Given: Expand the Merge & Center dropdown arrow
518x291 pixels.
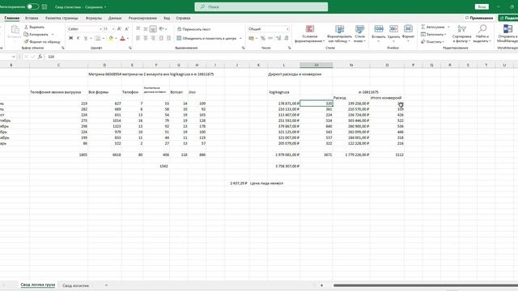Looking at the screenshot, I should click(x=240, y=38).
